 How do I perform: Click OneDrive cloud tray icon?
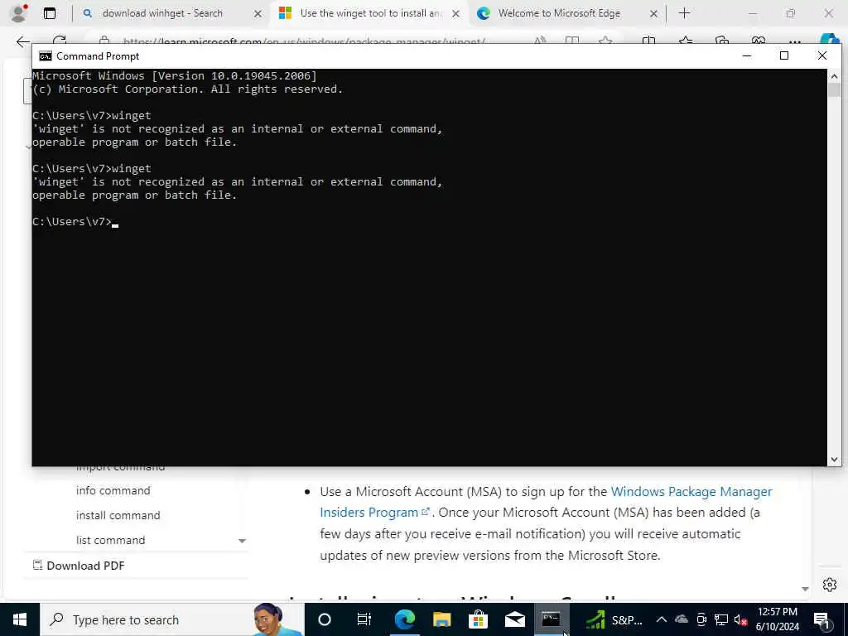[x=682, y=619]
